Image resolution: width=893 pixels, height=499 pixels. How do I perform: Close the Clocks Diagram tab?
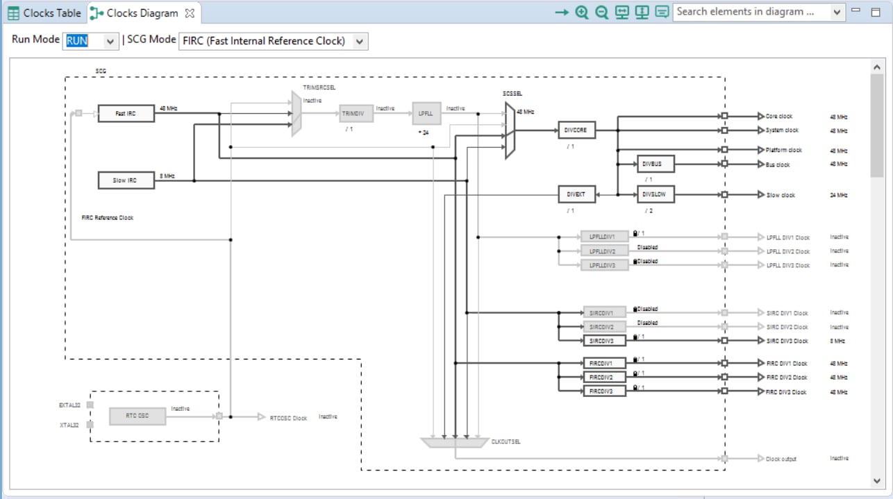tap(190, 13)
